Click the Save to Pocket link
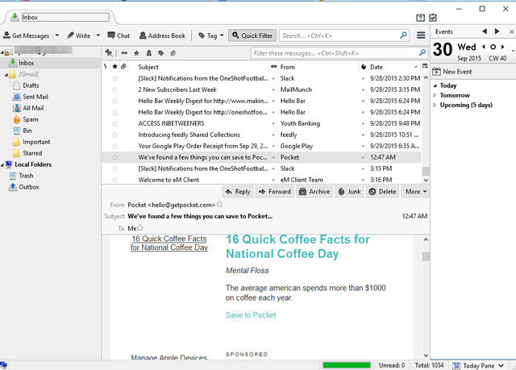Image resolution: width=516 pixels, height=370 pixels. pos(251,315)
